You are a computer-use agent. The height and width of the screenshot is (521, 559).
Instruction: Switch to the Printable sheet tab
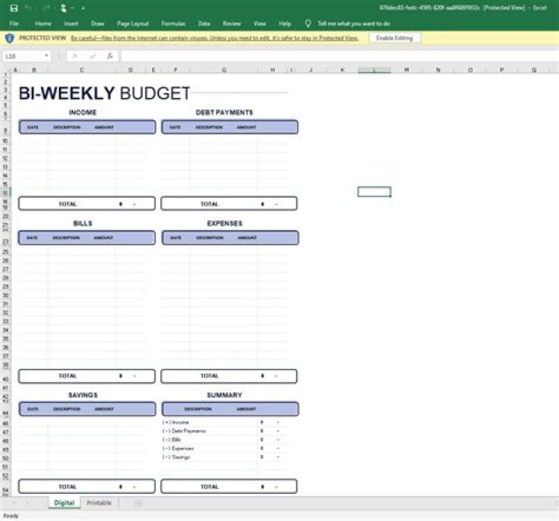pyautogui.click(x=99, y=503)
